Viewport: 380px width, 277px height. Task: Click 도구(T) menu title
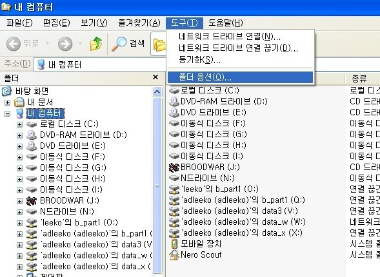[185, 23]
